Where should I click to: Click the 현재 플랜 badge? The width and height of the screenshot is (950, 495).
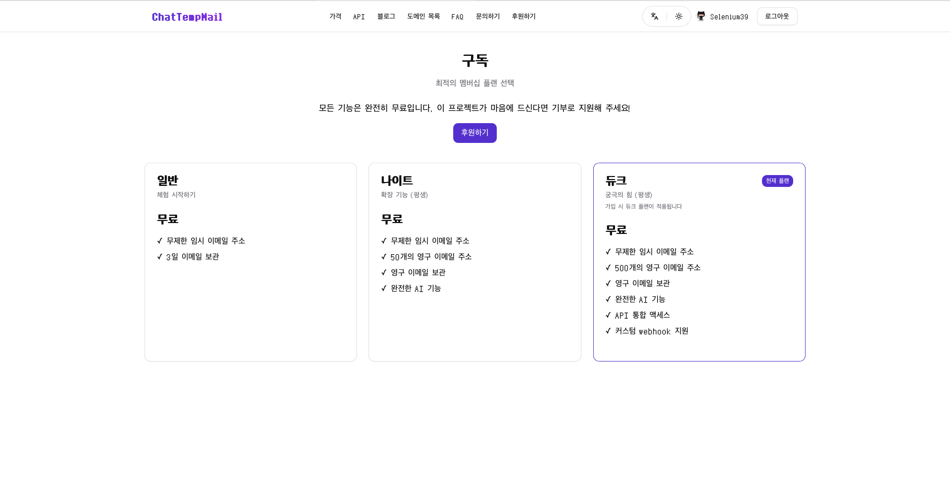777,180
